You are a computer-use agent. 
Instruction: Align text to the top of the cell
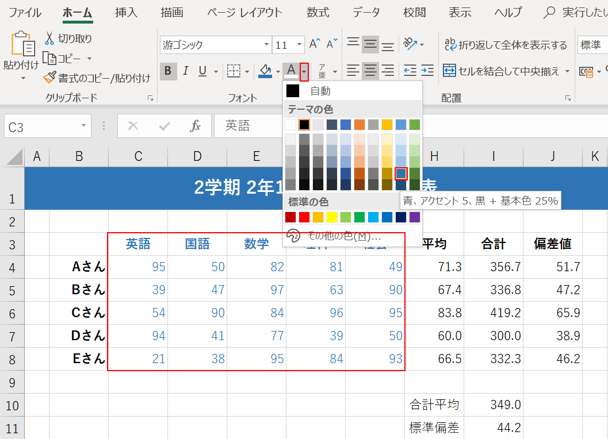tap(353, 44)
